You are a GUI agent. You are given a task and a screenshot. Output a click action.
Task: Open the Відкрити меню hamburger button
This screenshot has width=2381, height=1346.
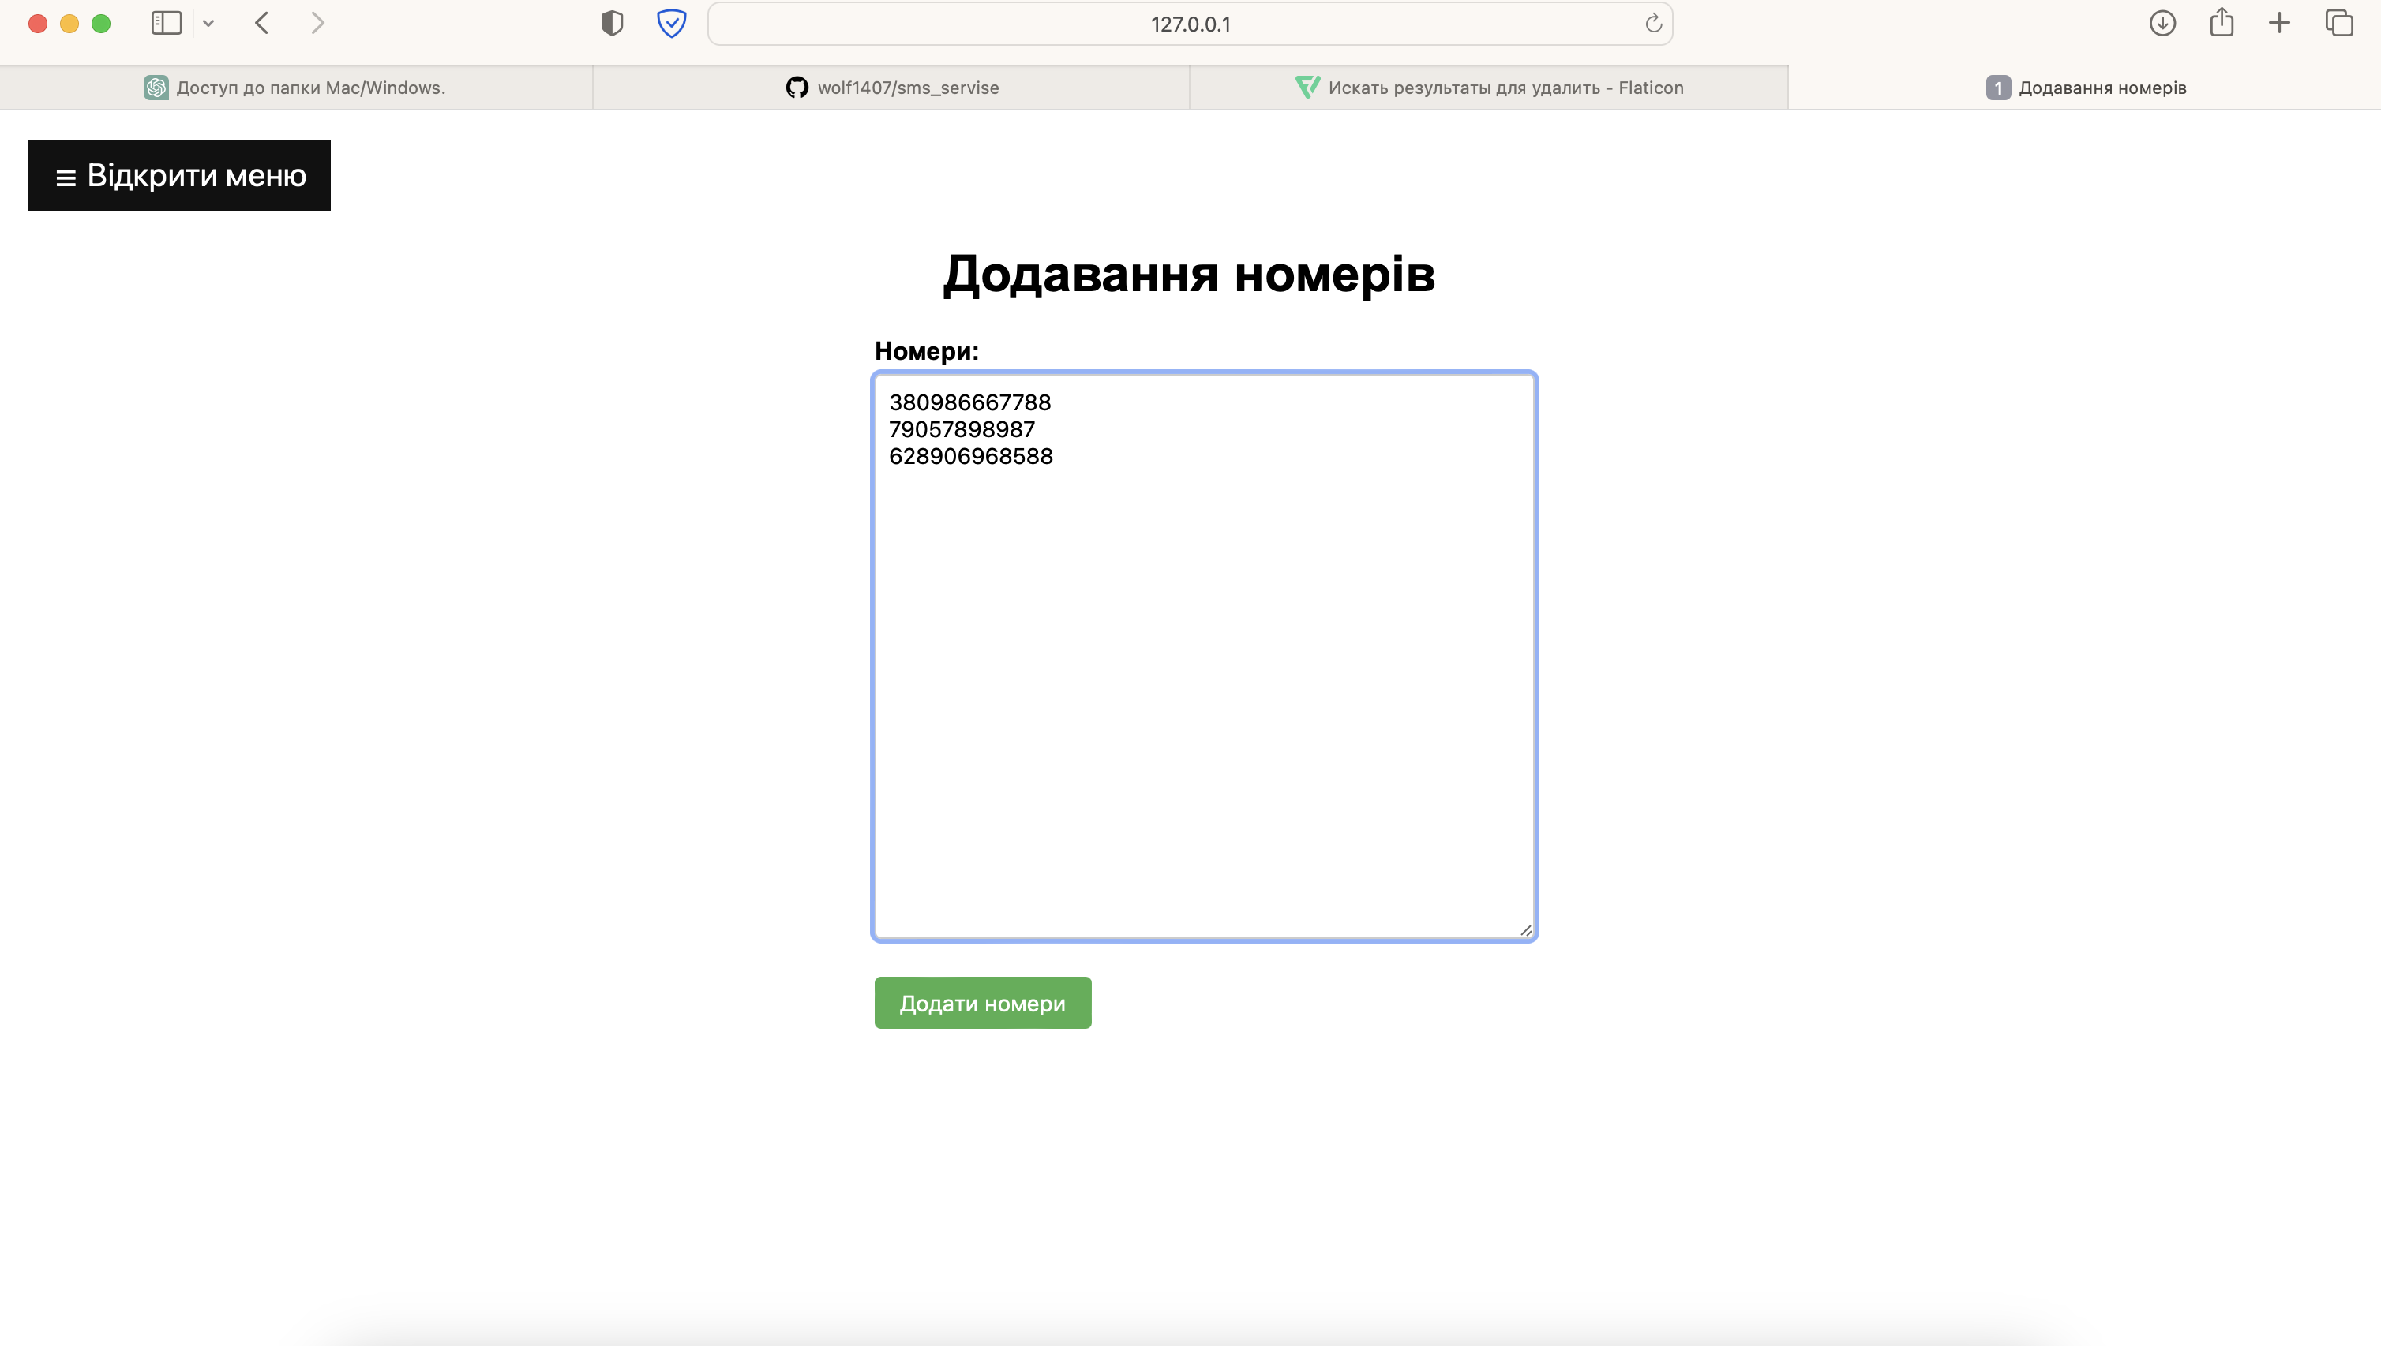[x=179, y=176]
